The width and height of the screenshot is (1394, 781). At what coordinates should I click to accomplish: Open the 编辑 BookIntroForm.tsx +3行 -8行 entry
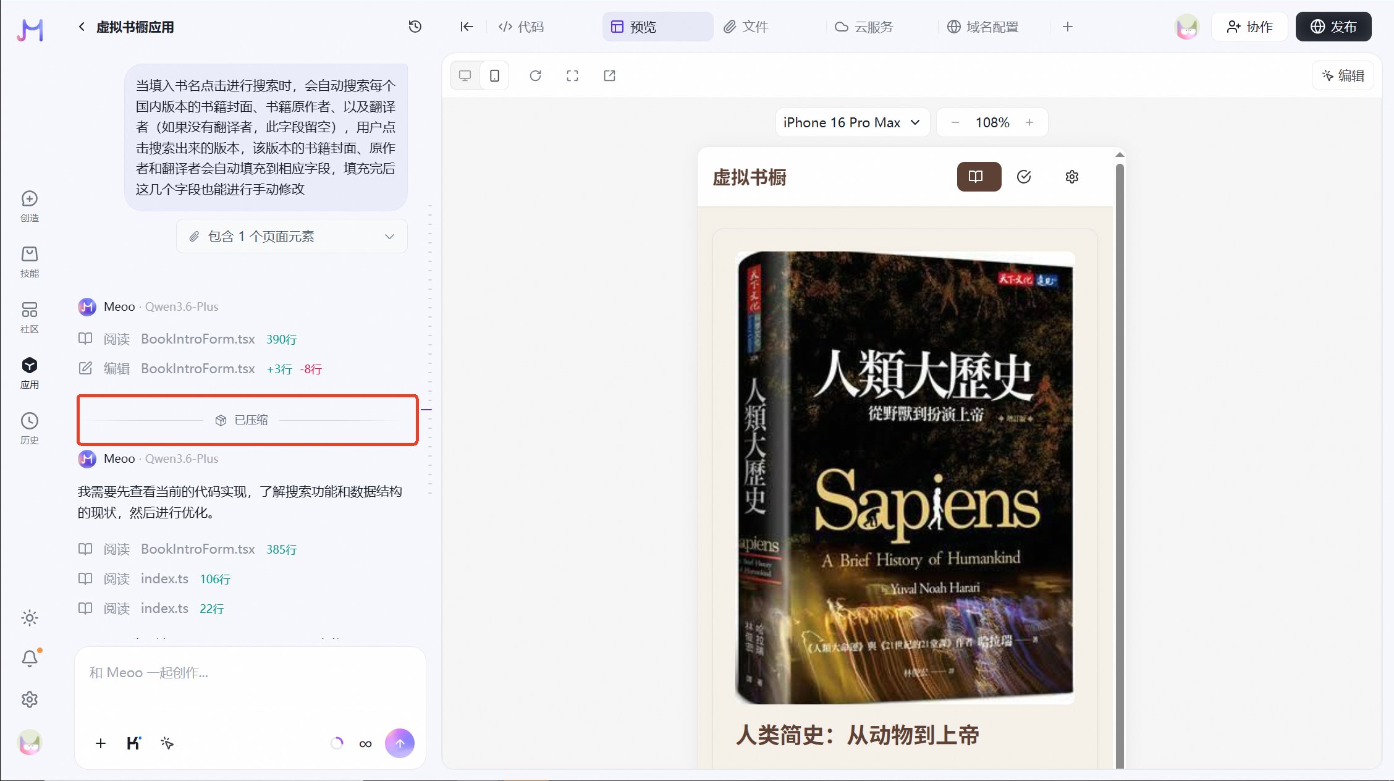click(200, 369)
